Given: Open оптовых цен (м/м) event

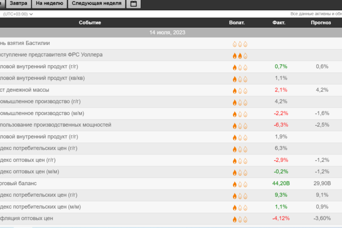Looking at the screenshot, I should pos(29,171).
